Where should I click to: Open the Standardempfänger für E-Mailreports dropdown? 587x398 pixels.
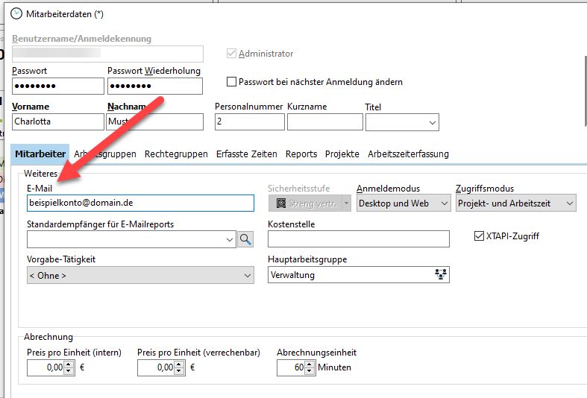click(x=229, y=239)
